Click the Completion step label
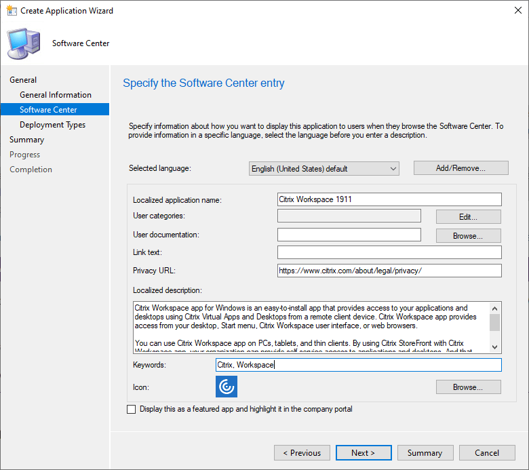 click(31, 170)
